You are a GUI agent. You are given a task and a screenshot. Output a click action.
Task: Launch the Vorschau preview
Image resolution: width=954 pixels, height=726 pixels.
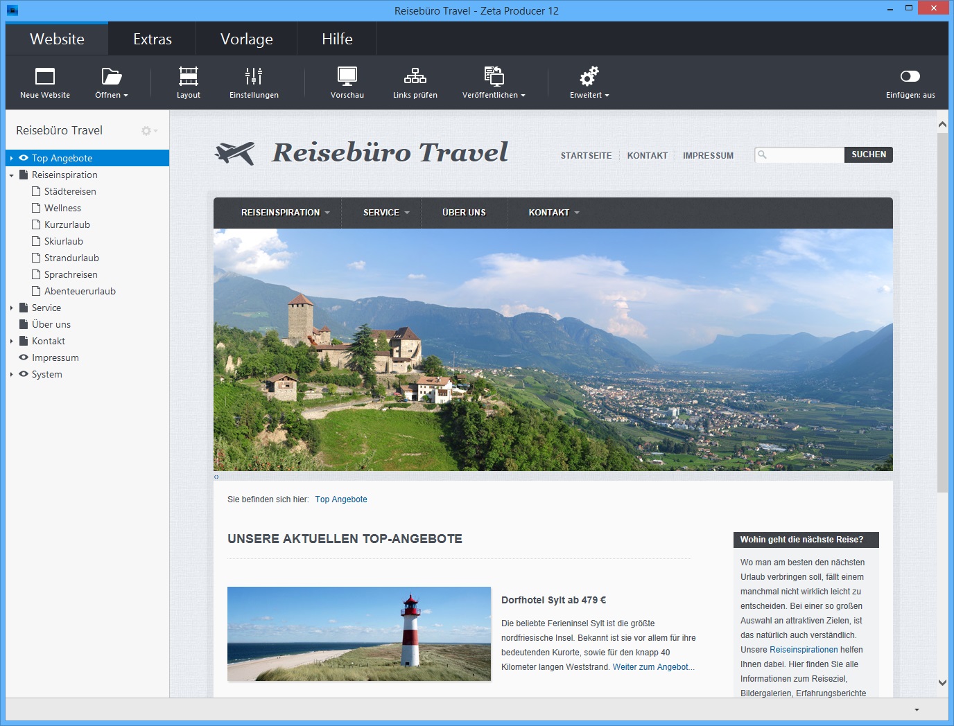click(347, 76)
